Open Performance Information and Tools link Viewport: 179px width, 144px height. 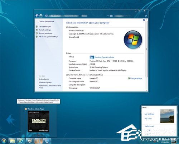(x=50, y=87)
